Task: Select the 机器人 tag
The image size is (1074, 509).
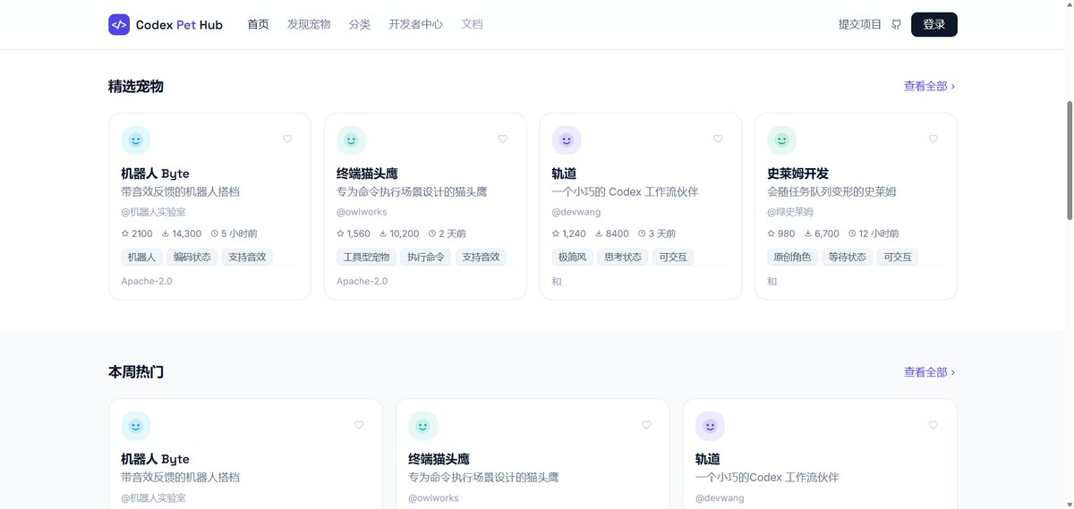Action: [x=141, y=257]
